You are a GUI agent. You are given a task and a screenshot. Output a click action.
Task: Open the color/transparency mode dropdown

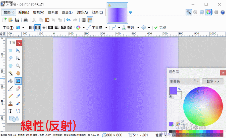(x=83, y=28)
